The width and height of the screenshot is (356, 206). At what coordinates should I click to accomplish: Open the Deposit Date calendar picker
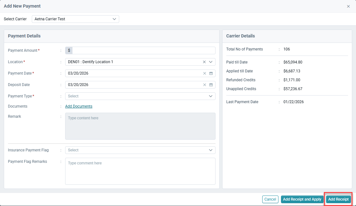point(211,85)
